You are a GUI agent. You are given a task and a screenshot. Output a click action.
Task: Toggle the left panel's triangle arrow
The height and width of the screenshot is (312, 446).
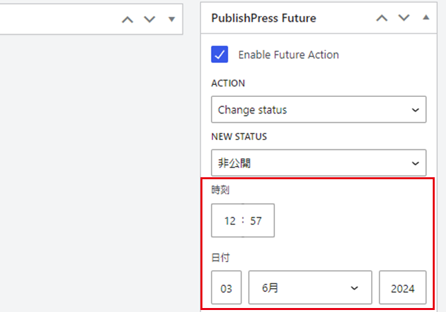coord(171,19)
